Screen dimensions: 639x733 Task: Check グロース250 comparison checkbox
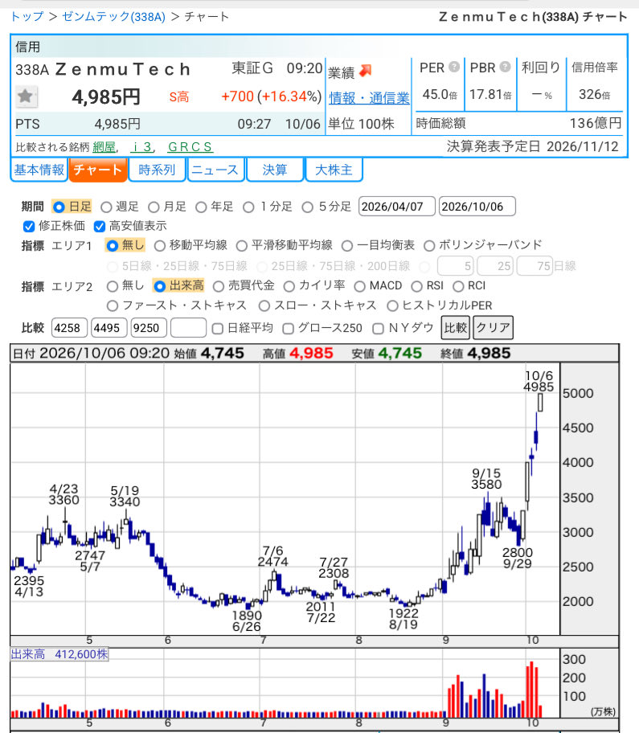pyautogui.click(x=288, y=329)
